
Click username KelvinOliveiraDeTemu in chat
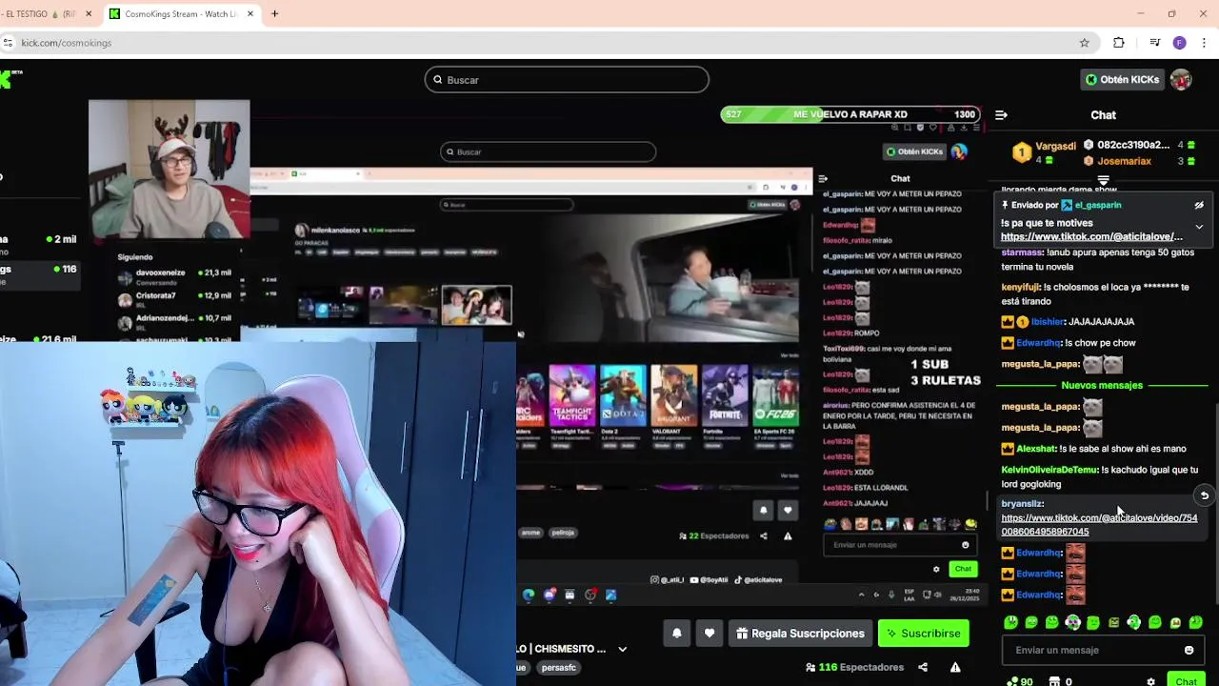pyautogui.click(x=1049, y=470)
